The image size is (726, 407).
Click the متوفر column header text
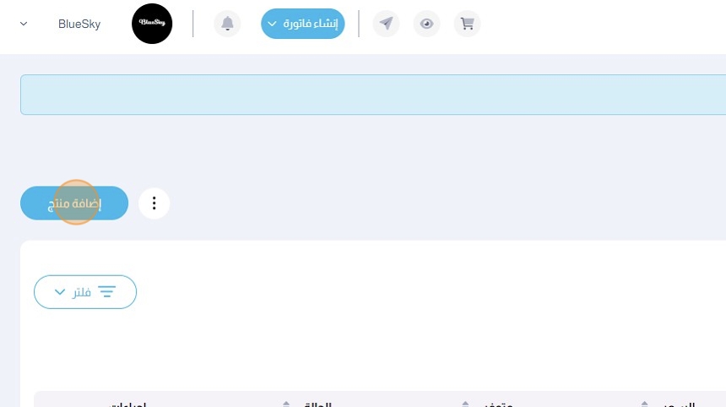click(x=498, y=404)
